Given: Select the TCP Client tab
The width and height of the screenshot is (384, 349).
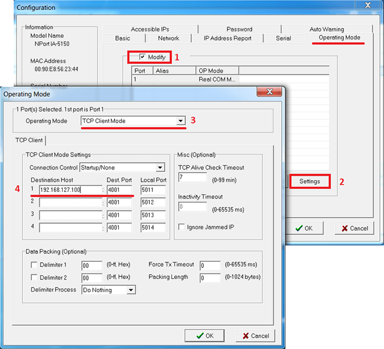Looking at the screenshot, I should point(29,140).
